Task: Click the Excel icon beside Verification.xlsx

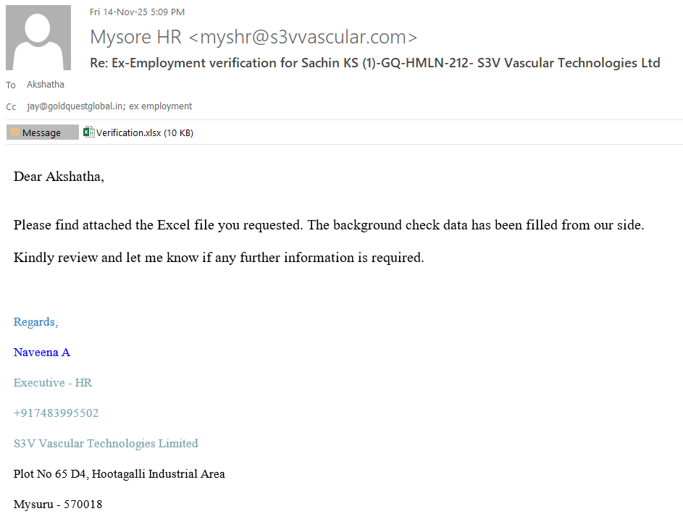Action: point(89,132)
